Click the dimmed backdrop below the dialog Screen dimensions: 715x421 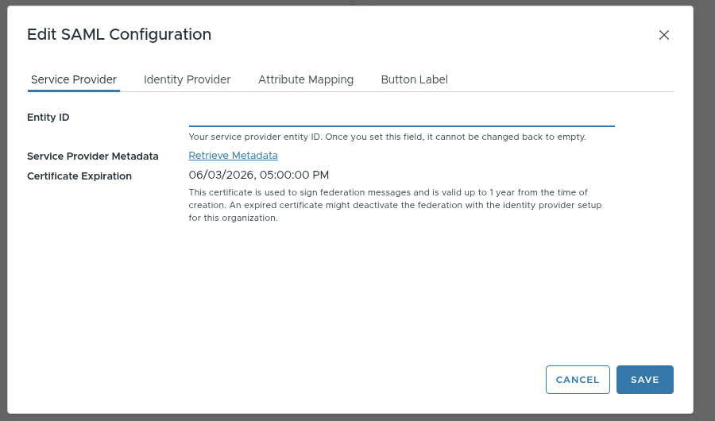pos(357,417)
